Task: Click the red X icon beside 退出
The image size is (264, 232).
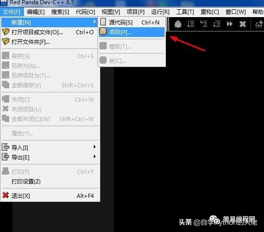Action: (x=6, y=195)
